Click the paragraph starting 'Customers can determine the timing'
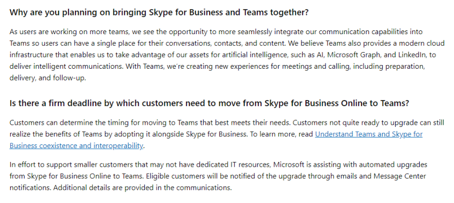This screenshot has width=454, height=203. 227,134
